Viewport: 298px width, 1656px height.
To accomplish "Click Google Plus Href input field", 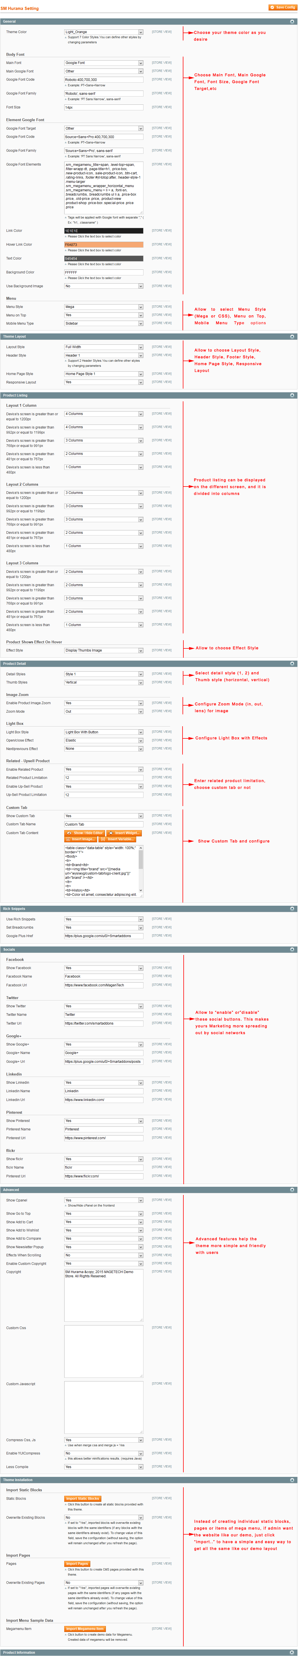I will coord(103,936).
